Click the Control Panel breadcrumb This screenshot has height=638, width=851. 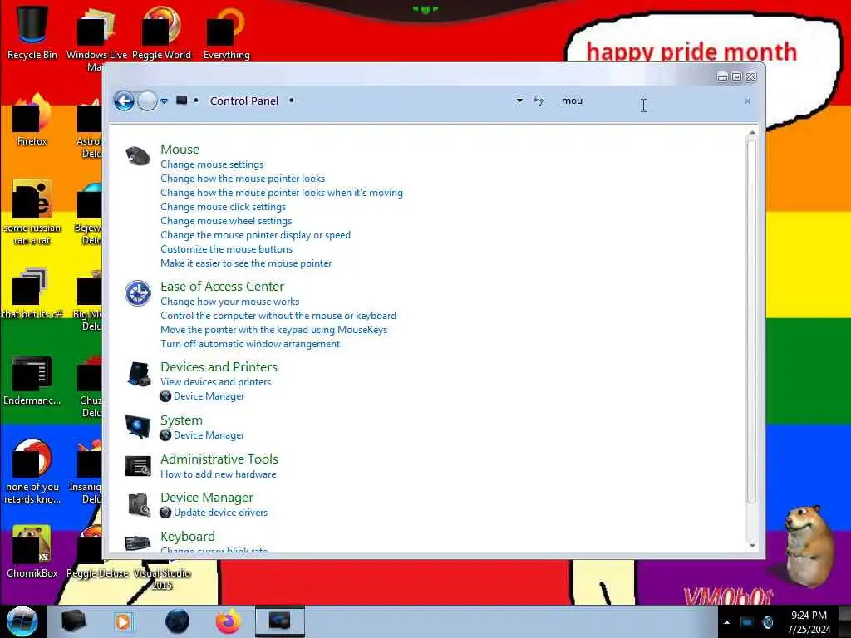pyautogui.click(x=244, y=101)
